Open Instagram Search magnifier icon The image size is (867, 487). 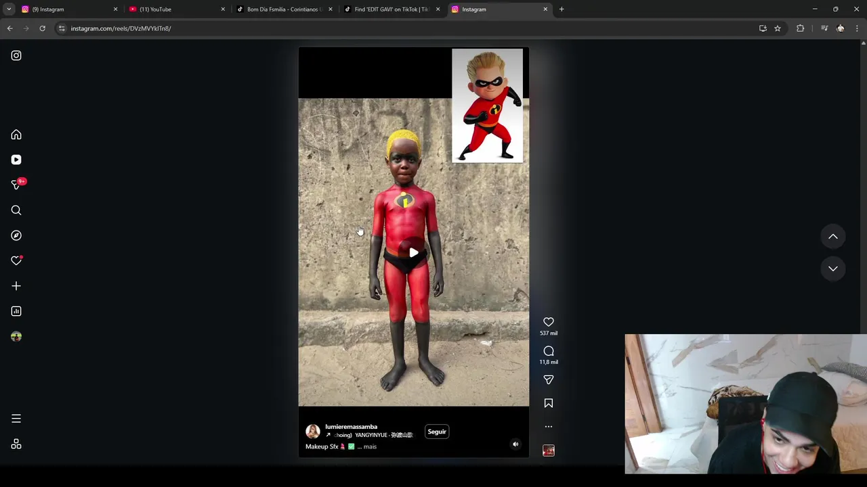point(16,210)
